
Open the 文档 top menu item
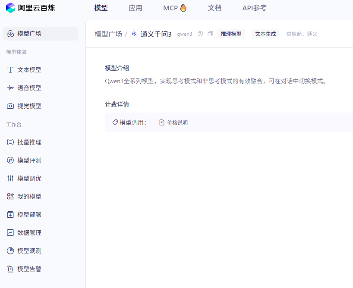[214, 8]
